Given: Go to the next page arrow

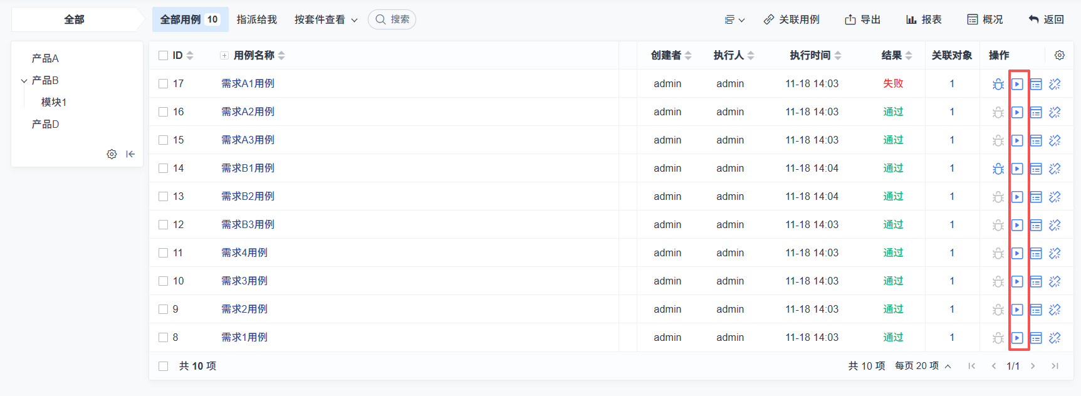Looking at the screenshot, I should click(1033, 366).
